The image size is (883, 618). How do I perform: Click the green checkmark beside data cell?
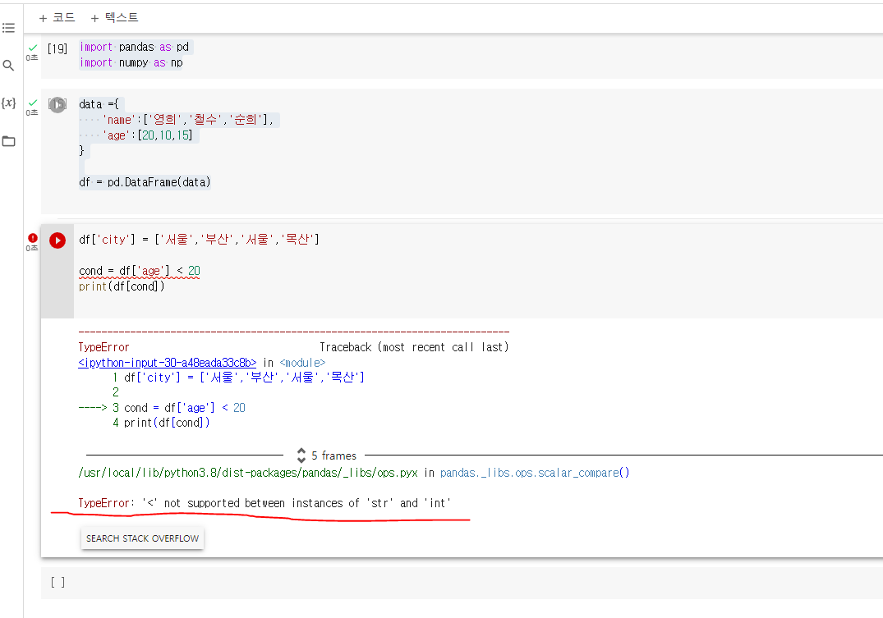tap(33, 103)
